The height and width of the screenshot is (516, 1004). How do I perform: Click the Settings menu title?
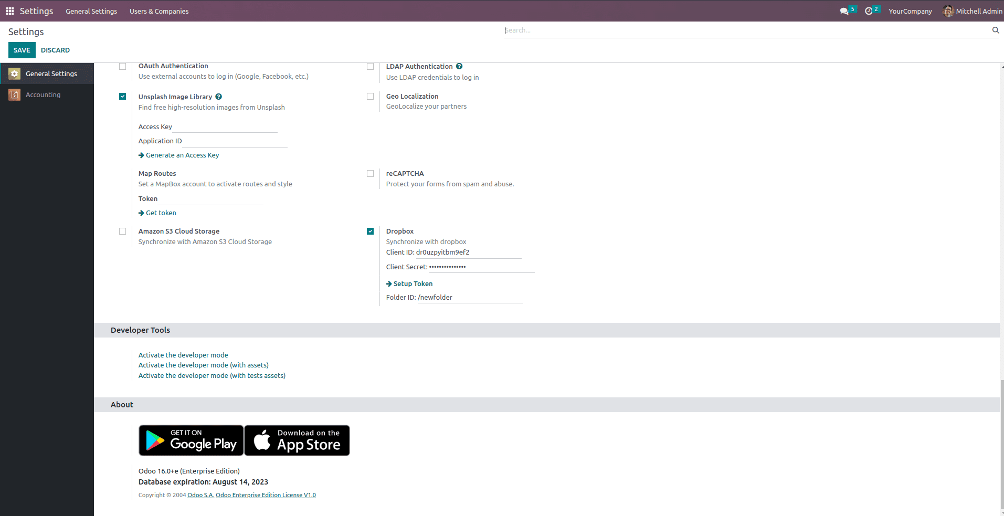[x=36, y=10]
